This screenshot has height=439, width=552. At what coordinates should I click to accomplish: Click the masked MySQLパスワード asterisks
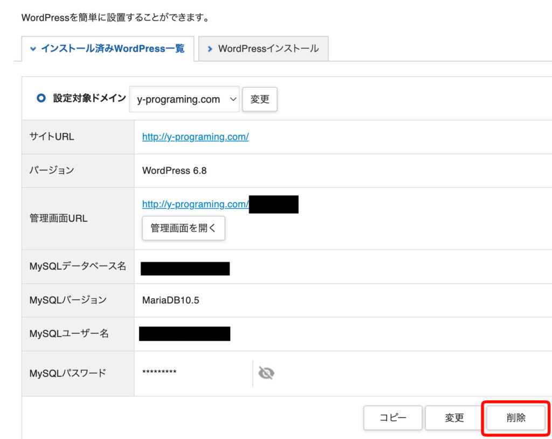(x=160, y=373)
